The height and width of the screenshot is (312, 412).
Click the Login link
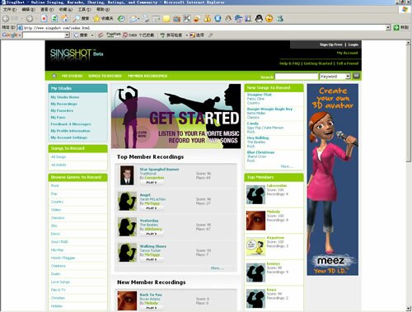[x=353, y=44]
